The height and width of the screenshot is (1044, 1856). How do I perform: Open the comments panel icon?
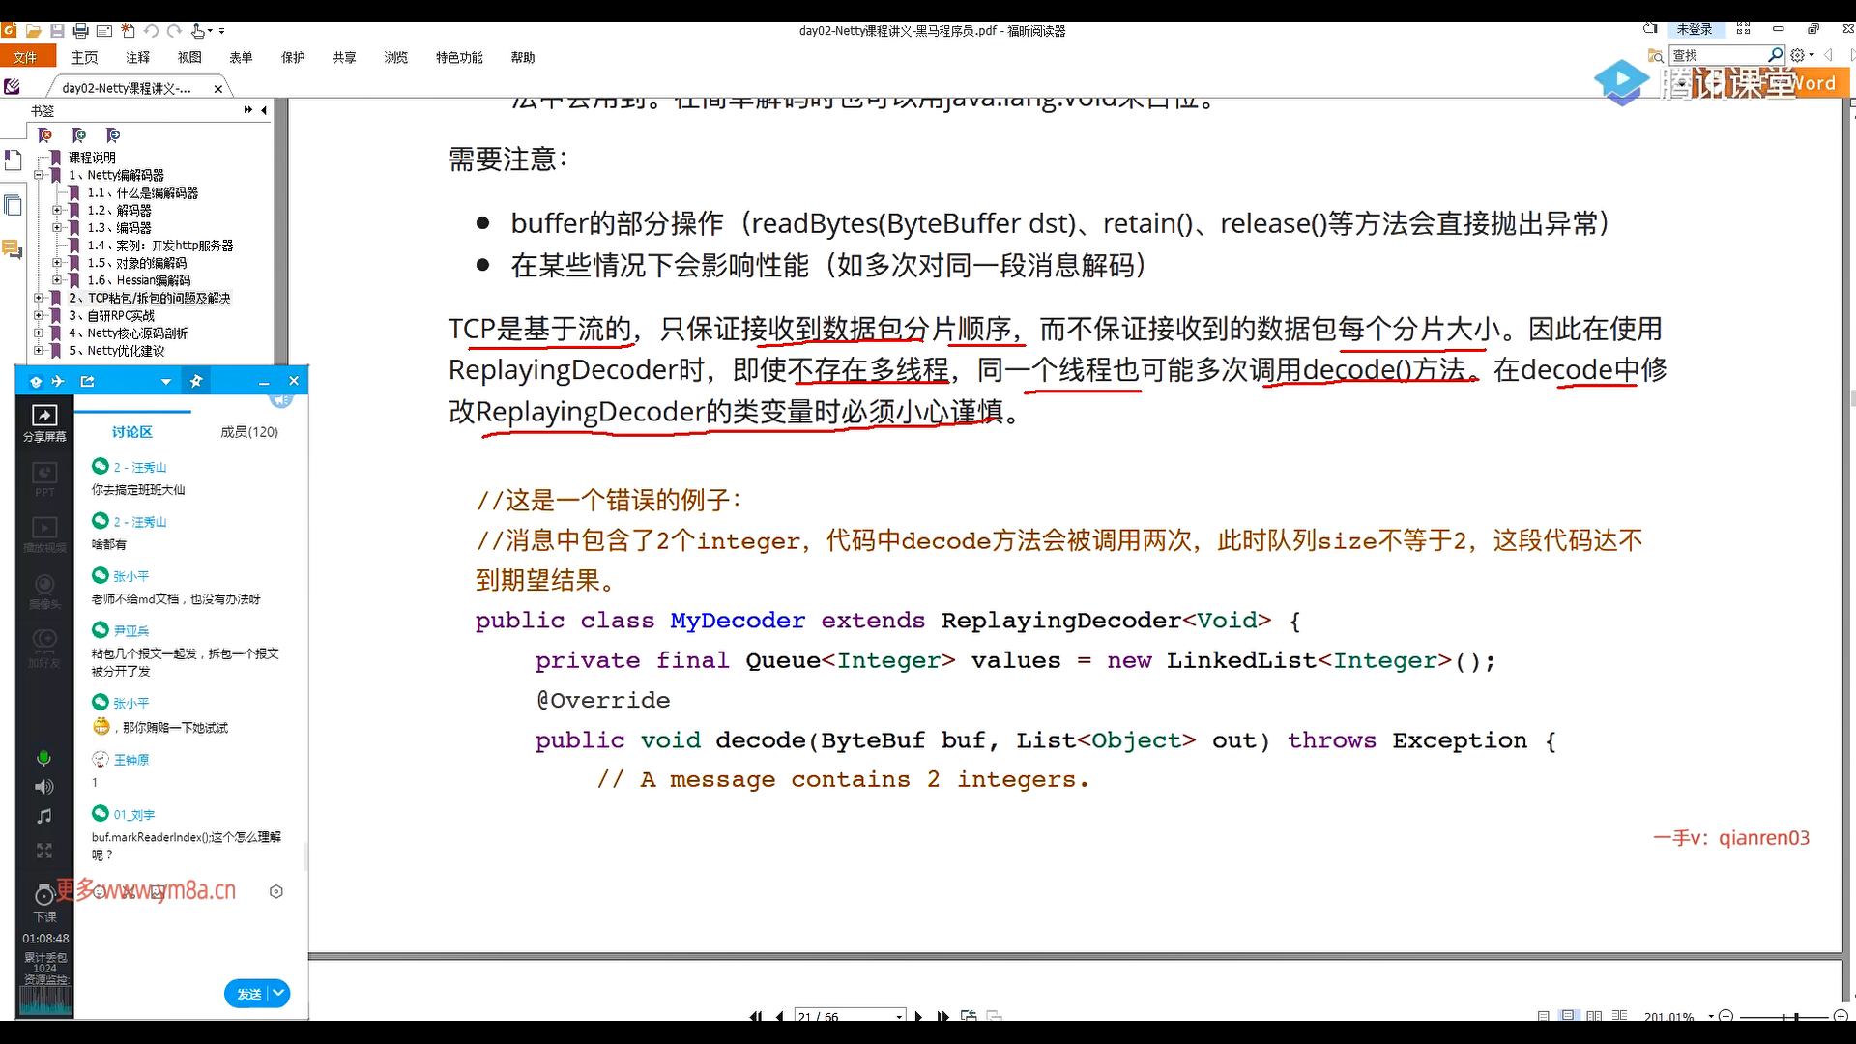[13, 249]
